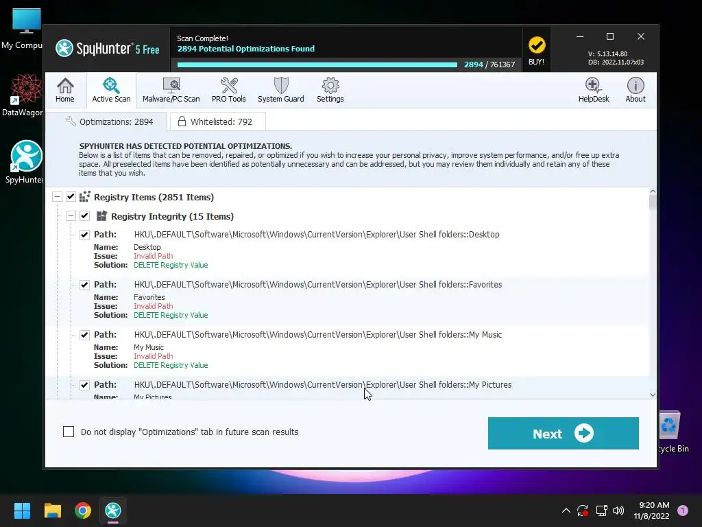
Task: Enable Do not display Optimizations tab checkbox
Action: (69, 432)
